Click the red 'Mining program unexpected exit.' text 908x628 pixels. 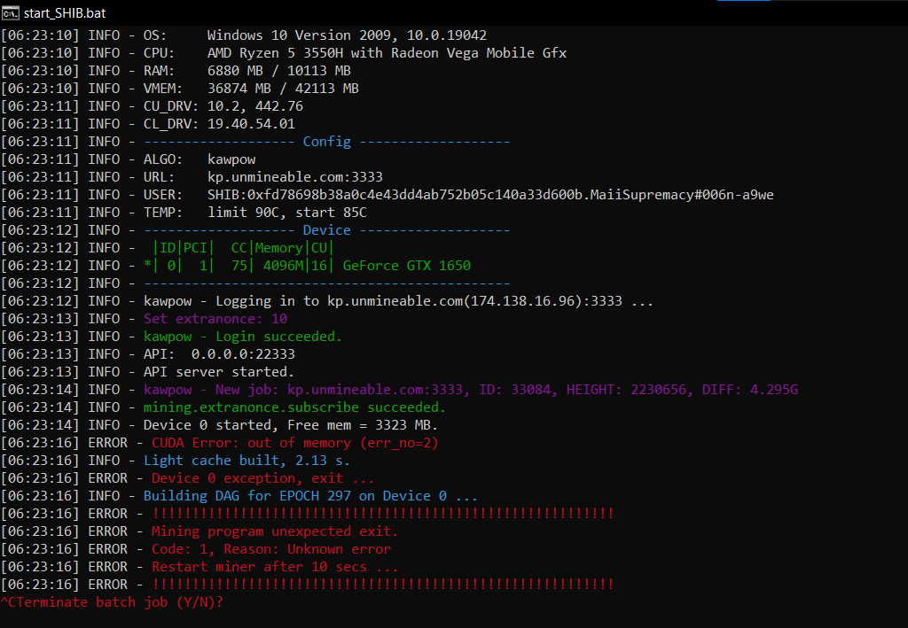(x=275, y=531)
